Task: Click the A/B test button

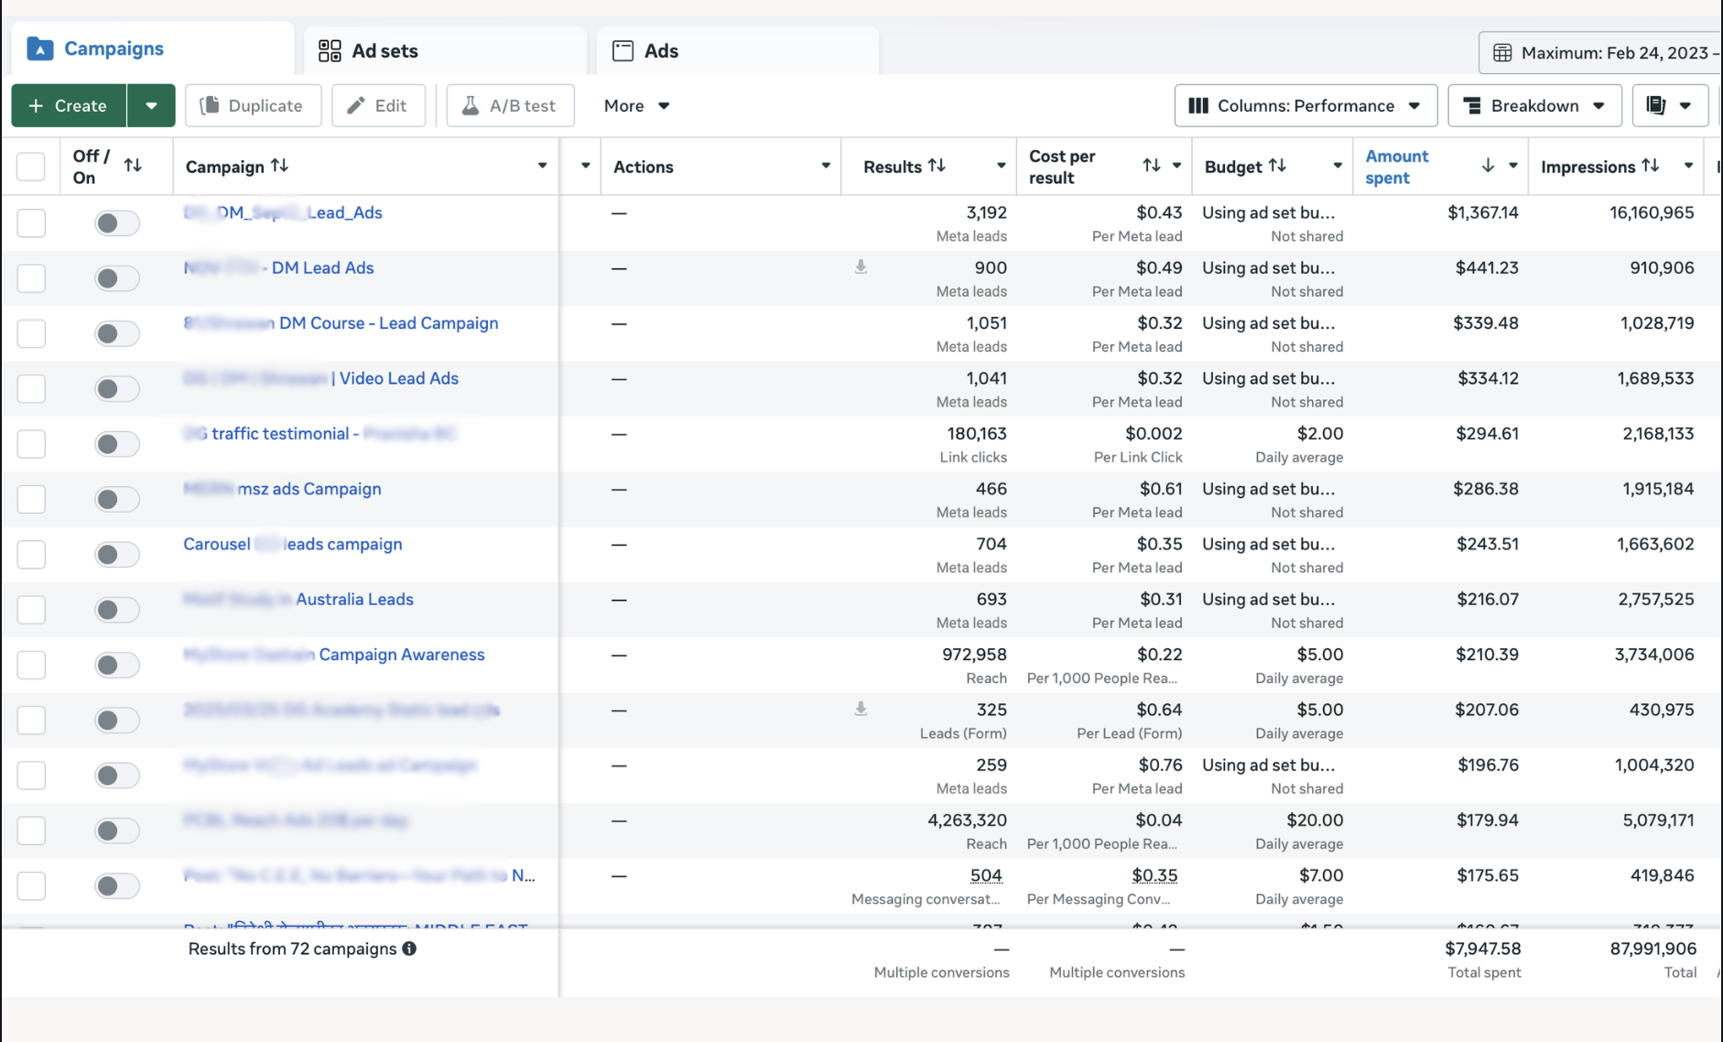Action: [x=510, y=105]
